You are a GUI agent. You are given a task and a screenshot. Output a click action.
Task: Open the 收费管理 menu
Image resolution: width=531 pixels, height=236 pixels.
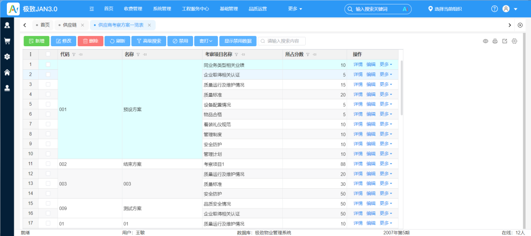(x=133, y=9)
